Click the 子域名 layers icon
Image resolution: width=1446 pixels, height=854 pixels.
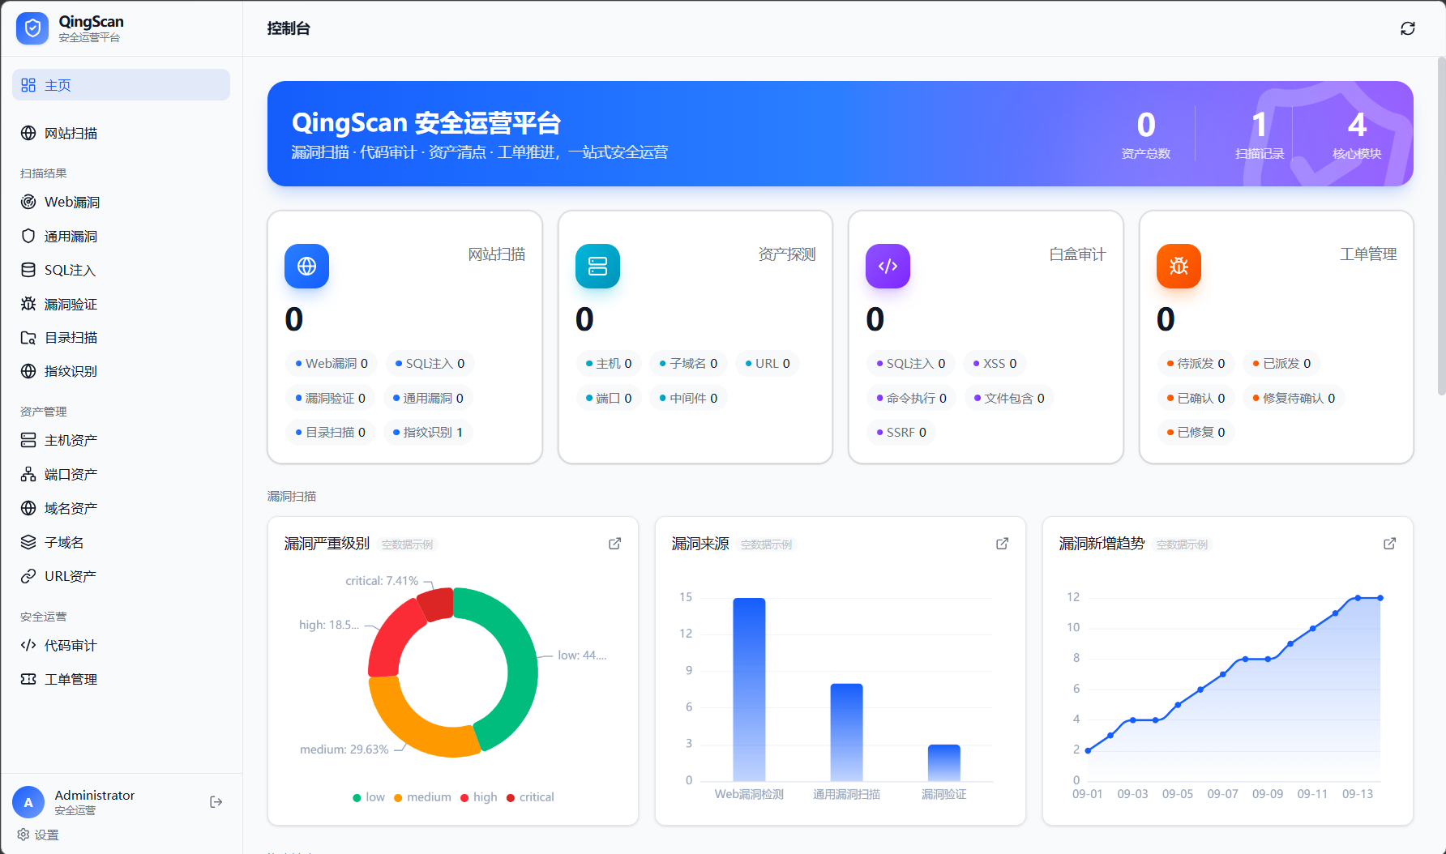28,542
